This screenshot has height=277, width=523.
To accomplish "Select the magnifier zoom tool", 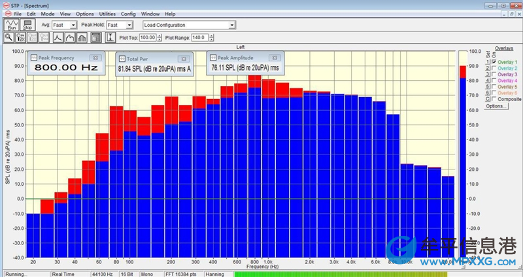I will coord(10,38).
